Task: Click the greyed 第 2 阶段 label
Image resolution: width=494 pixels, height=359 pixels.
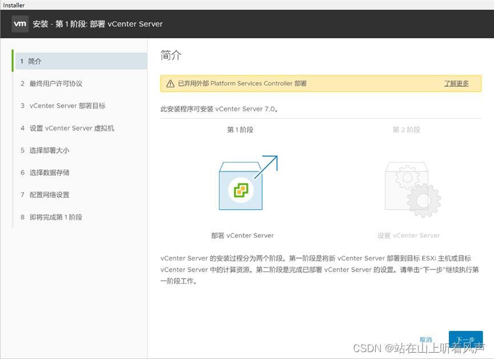Action: (x=406, y=130)
